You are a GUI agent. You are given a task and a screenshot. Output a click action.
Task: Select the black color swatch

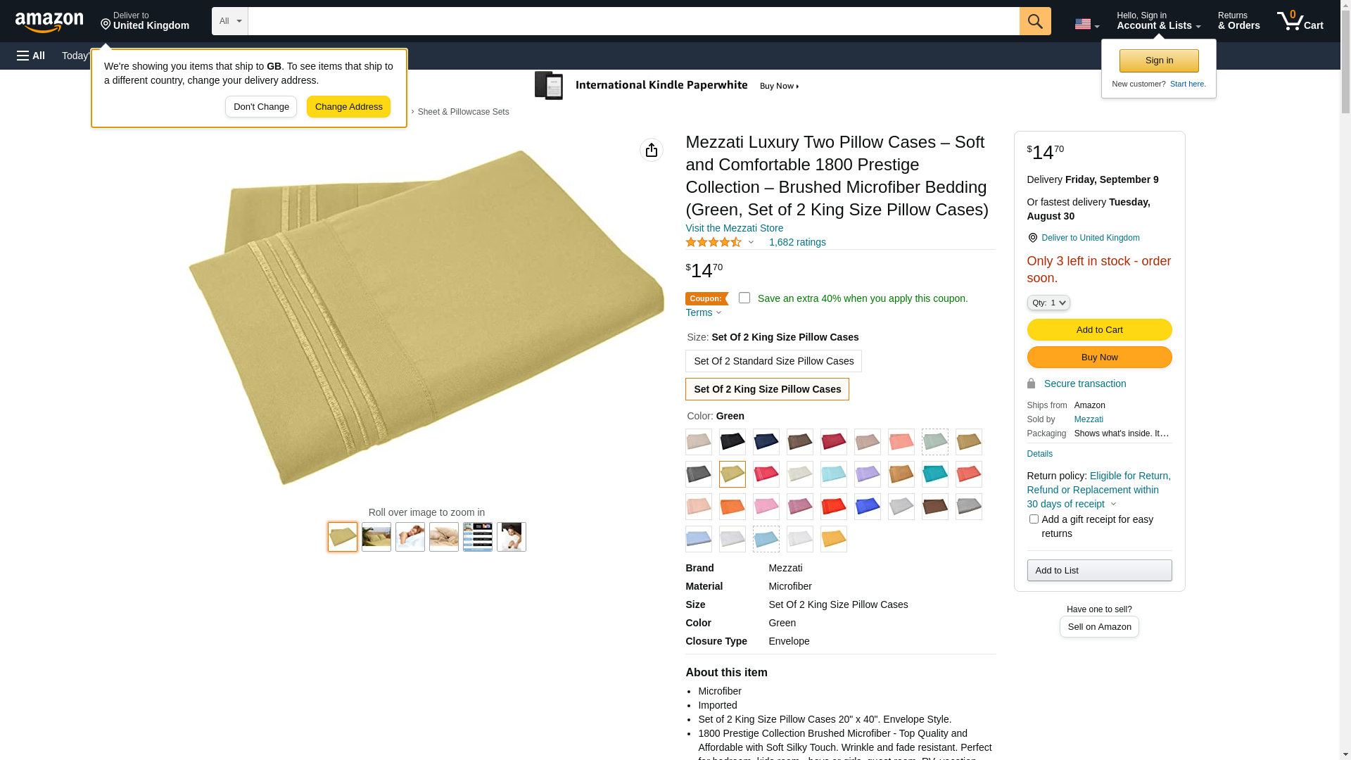tap(732, 442)
